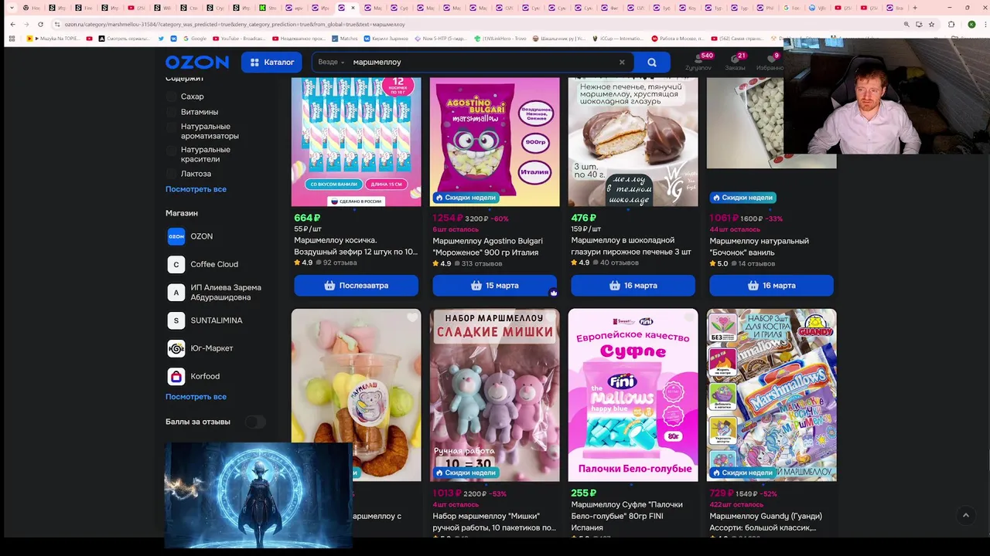
Task: Expand ingredients list with Посмотреть все under Лактоза
Action: coord(196,189)
